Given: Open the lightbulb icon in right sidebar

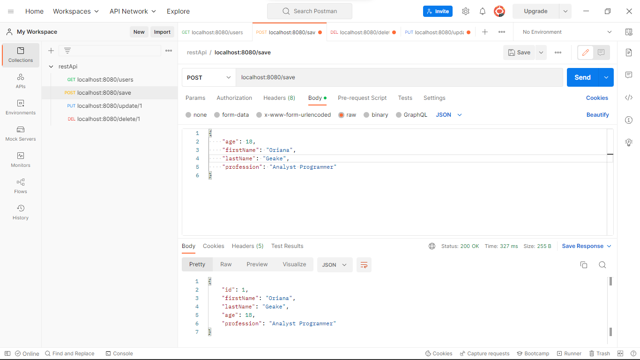Looking at the screenshot, I should 629,142.
